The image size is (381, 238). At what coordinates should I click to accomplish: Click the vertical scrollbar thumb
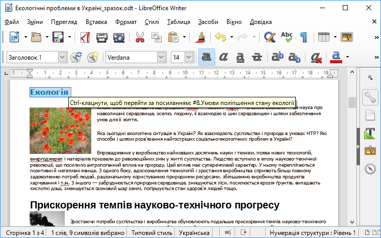coord(352,102)
